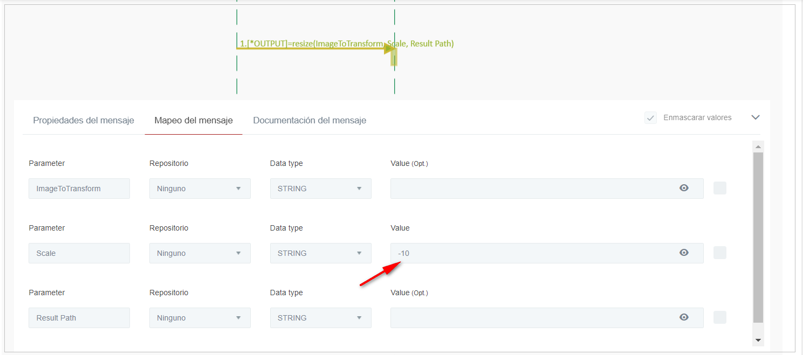Open Repositorio dropdown for Scale parameter
803x355 pixels.
click(200, 253)
